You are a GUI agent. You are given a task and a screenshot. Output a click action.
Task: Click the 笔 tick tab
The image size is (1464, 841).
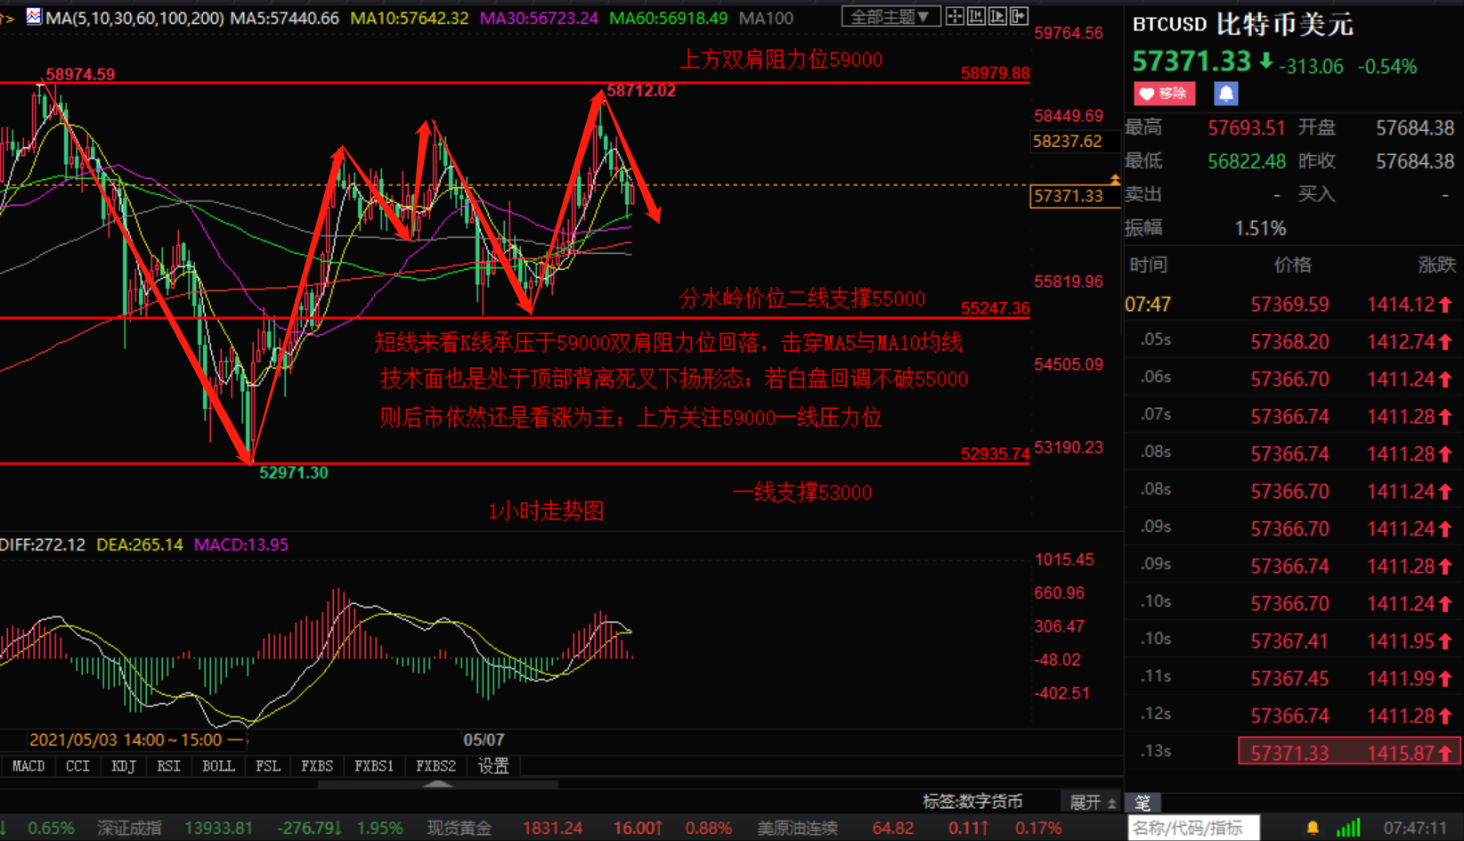(1143, 803)
